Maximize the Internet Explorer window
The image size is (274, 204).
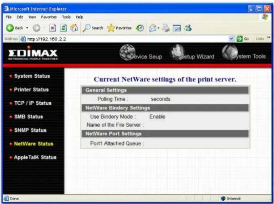[x=259, y=8]
